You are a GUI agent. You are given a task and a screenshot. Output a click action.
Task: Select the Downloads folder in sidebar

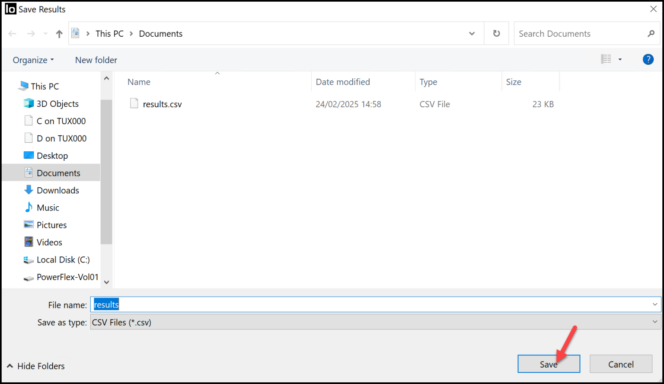pos(58,190)
